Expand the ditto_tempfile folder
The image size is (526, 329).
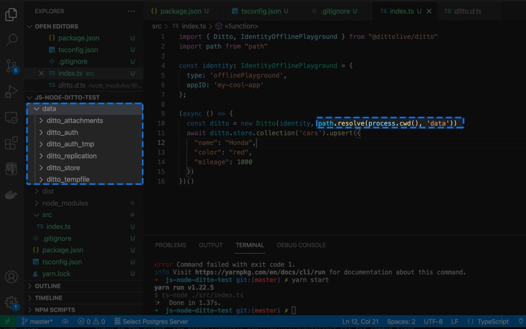coord(84,179)
